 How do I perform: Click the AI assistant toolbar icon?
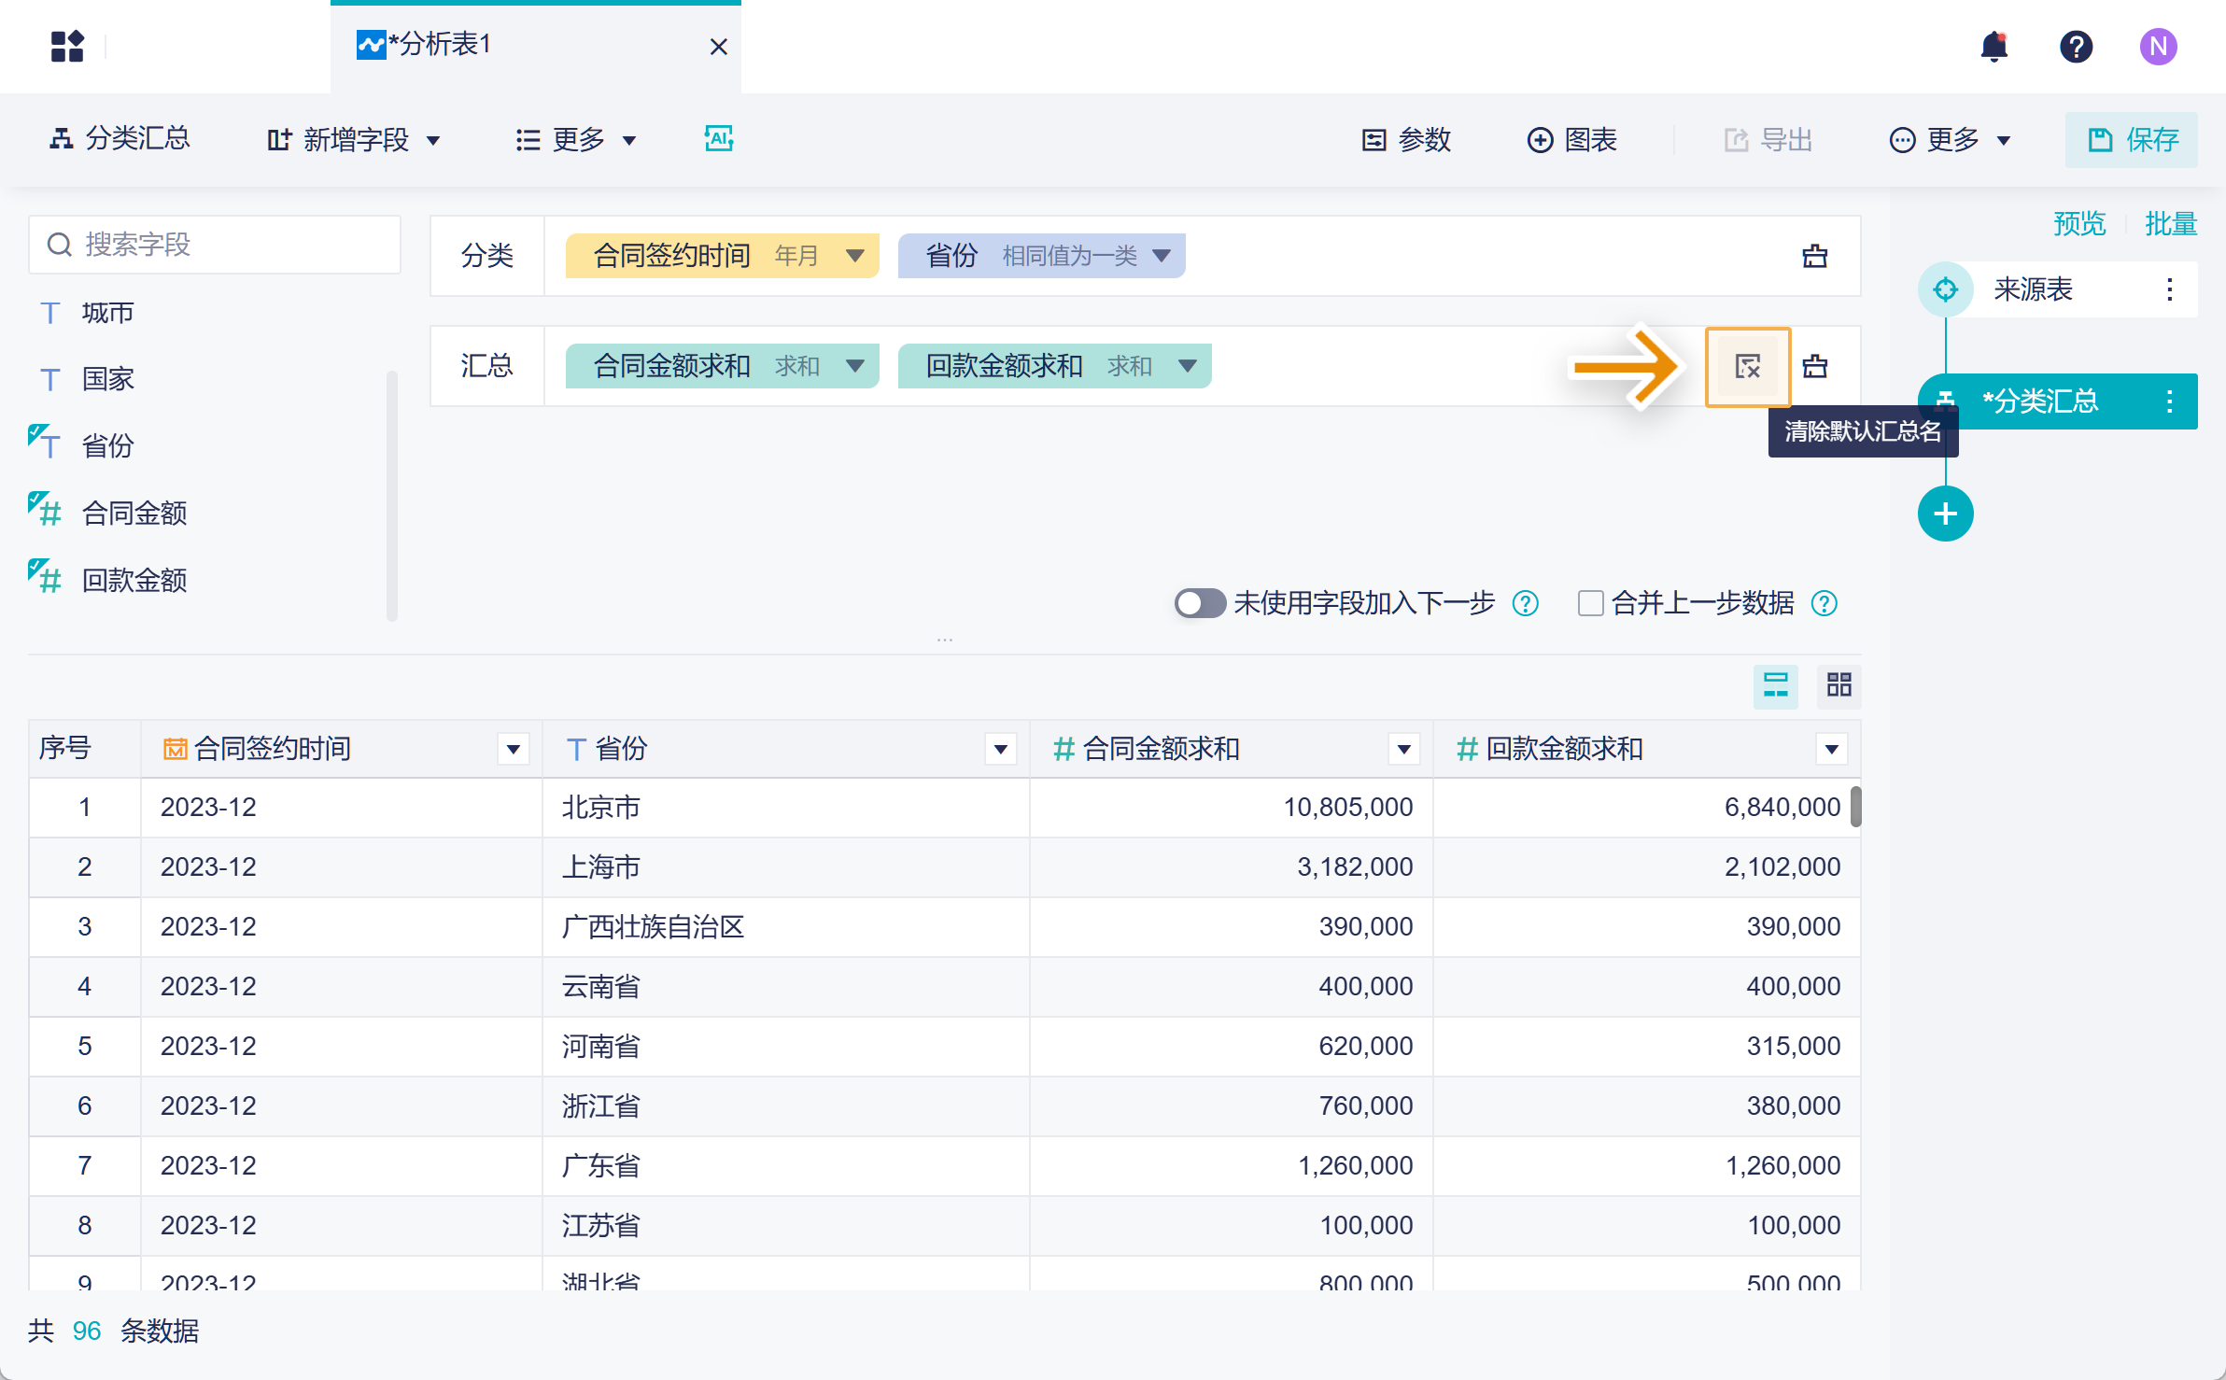(x=718, y=139)
